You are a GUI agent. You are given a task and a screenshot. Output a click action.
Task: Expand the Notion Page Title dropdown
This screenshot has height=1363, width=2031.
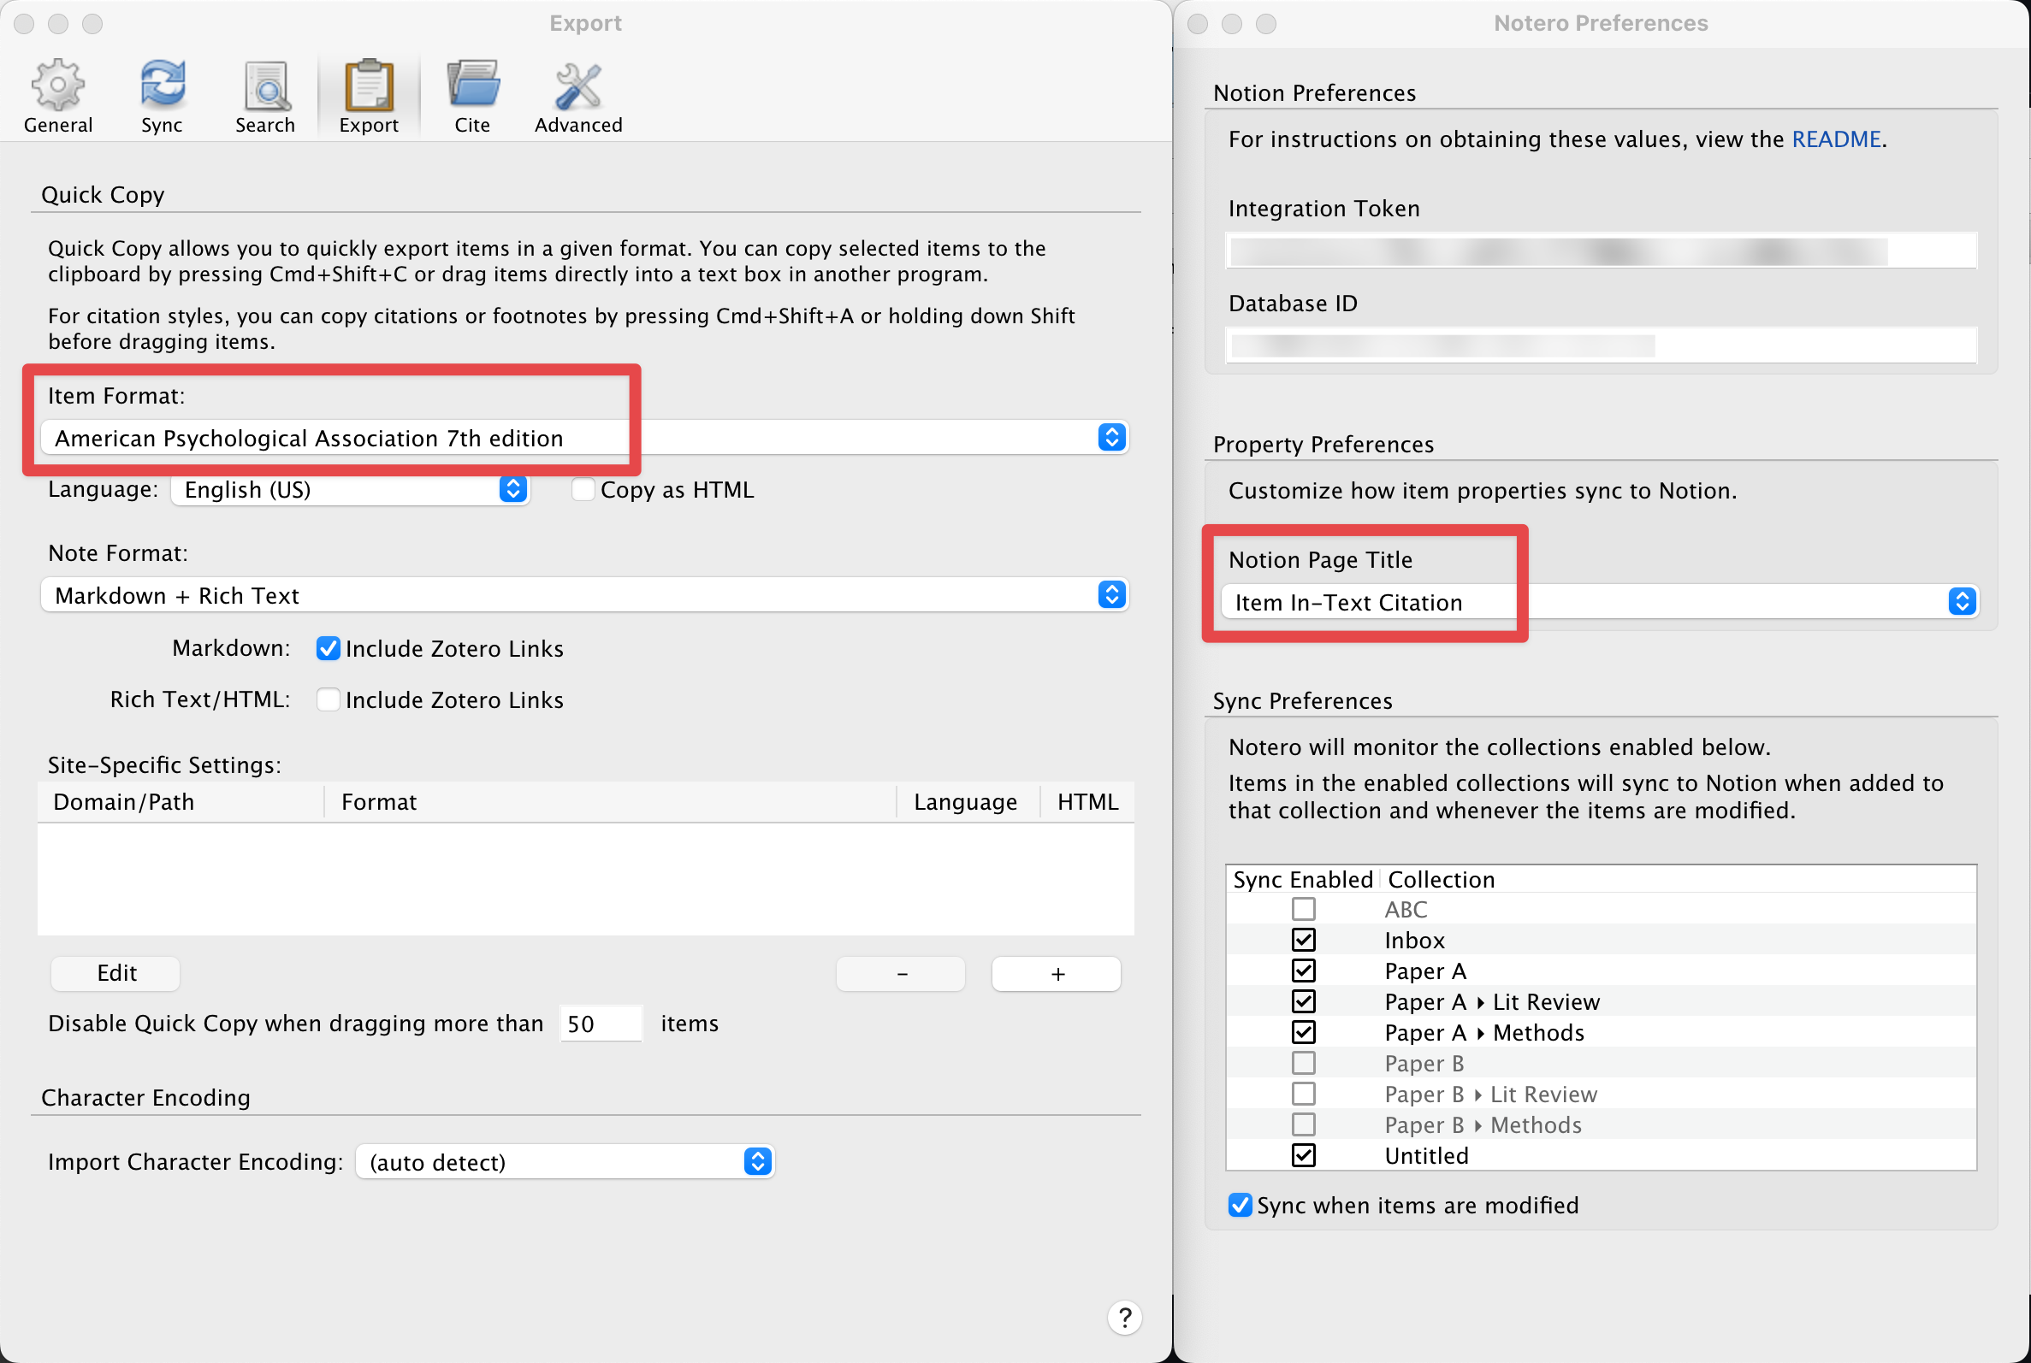pos(1962,601)
